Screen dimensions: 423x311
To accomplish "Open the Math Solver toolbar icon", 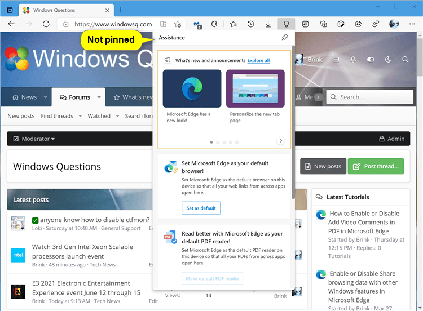I will [305, 24].
